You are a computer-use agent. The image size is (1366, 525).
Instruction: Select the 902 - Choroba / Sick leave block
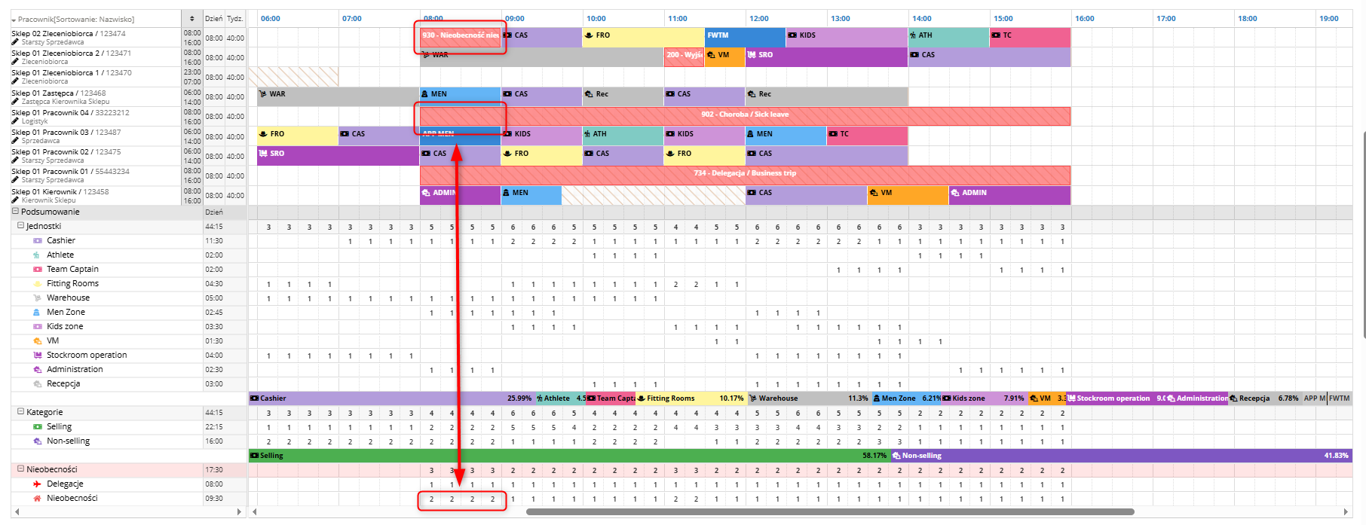click(745, 115)
